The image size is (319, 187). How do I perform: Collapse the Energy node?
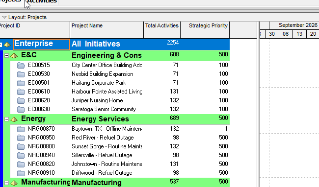click(x=6, y=119)
